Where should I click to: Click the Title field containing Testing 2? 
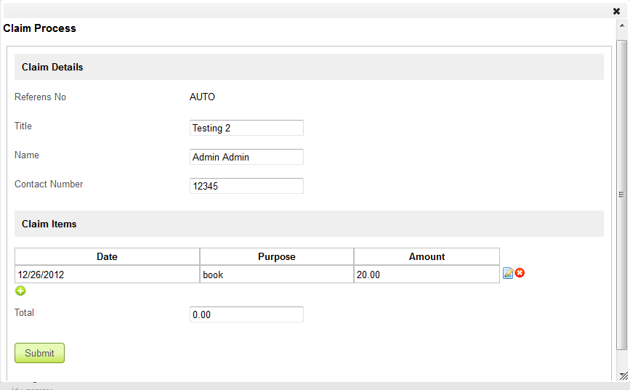tap(246, 128)
